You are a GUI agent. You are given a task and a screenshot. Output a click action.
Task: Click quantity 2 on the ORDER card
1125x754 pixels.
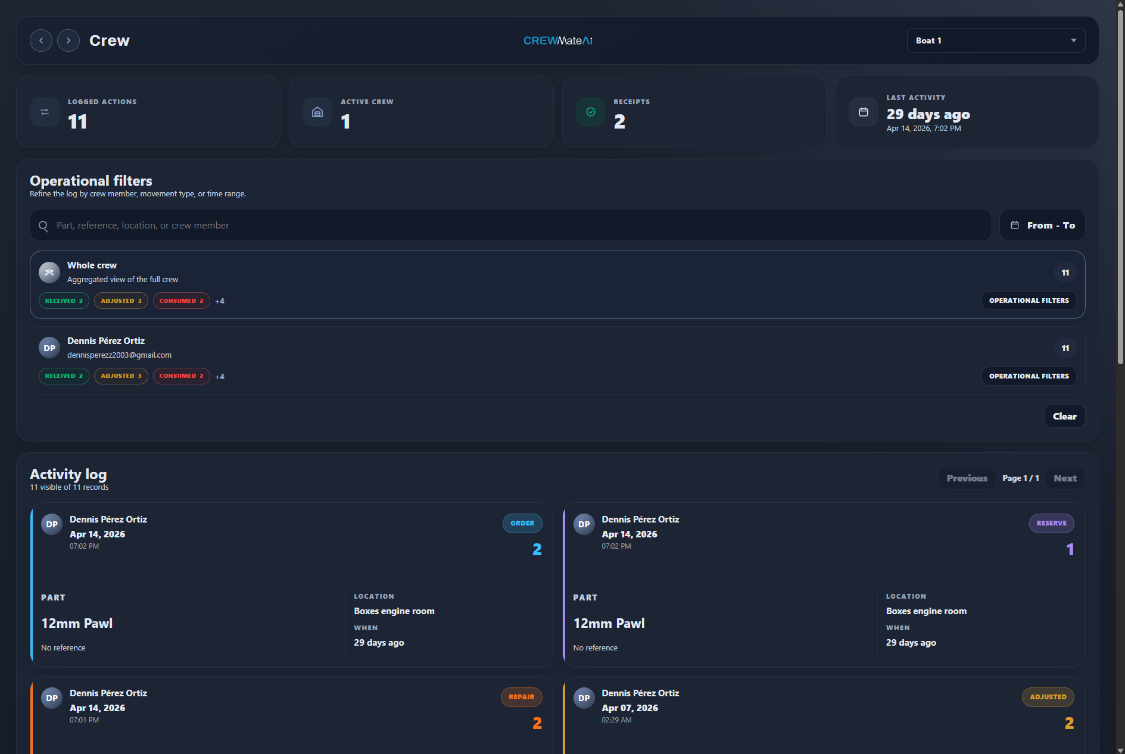(537, 549)
